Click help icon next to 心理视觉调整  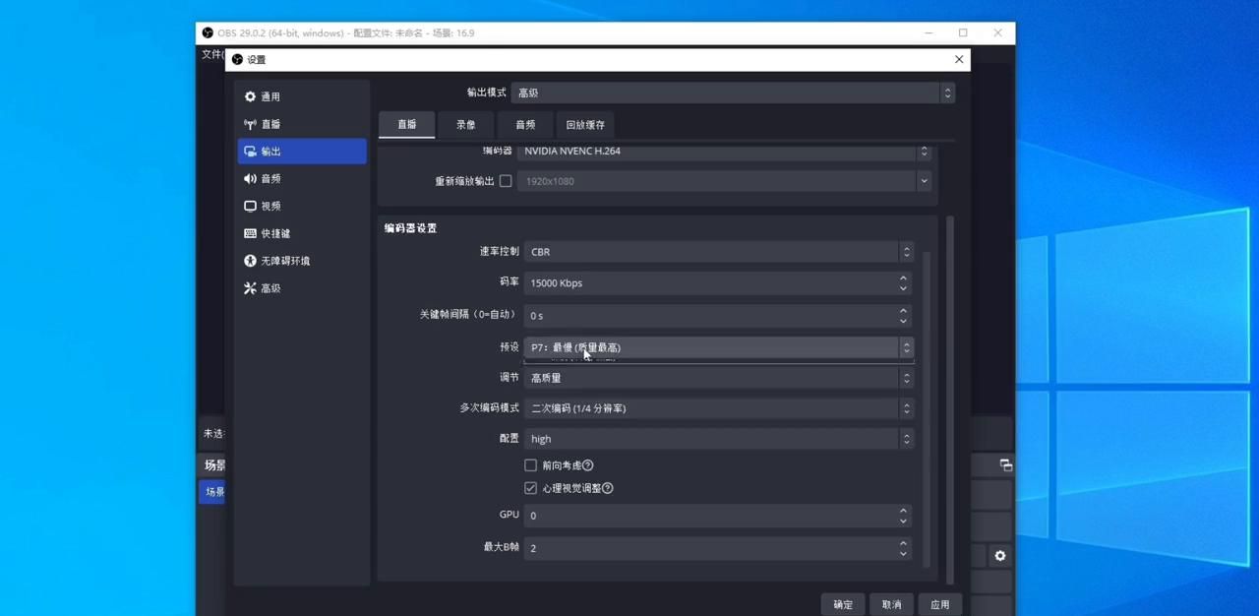tap(607, 488)
